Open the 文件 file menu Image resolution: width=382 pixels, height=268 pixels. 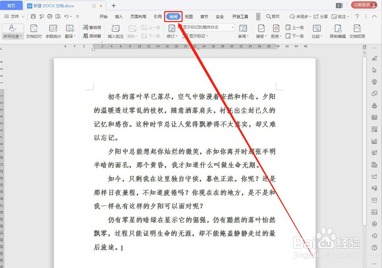(x=14, y=16)
